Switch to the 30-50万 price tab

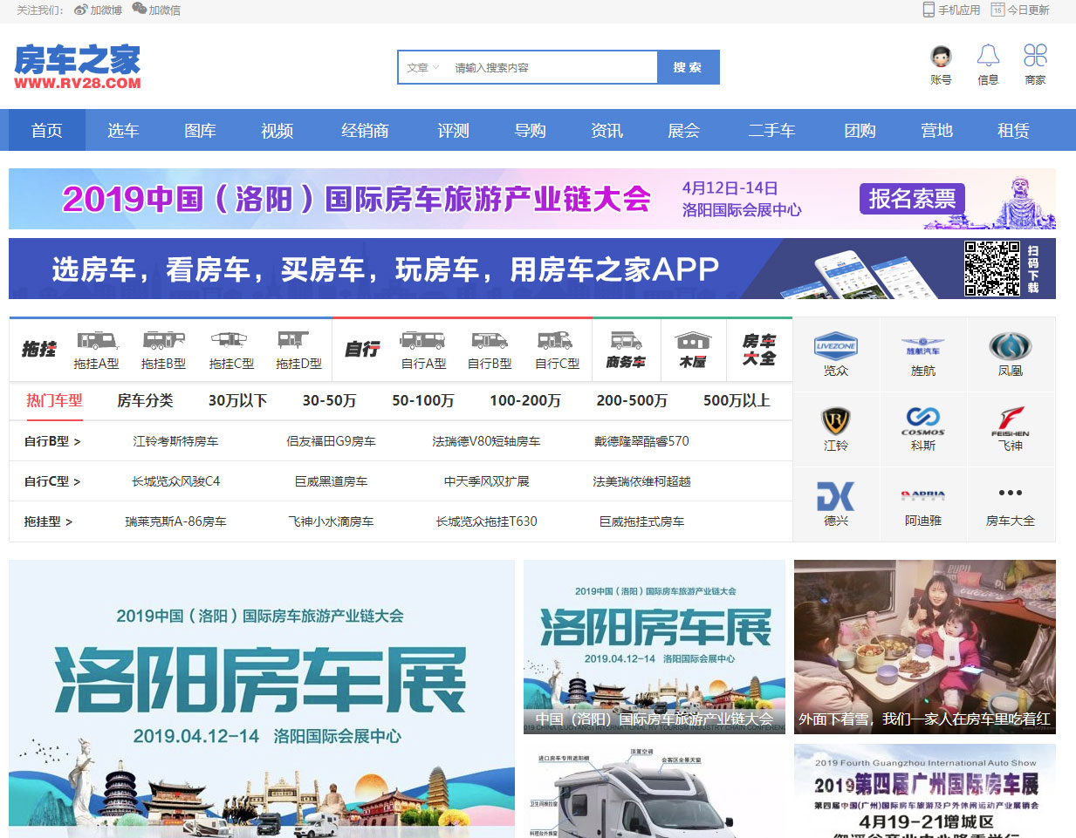click(x=329, y=400)
